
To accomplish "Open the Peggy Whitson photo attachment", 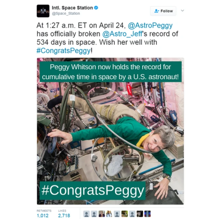I will click(x=110, y=131).
